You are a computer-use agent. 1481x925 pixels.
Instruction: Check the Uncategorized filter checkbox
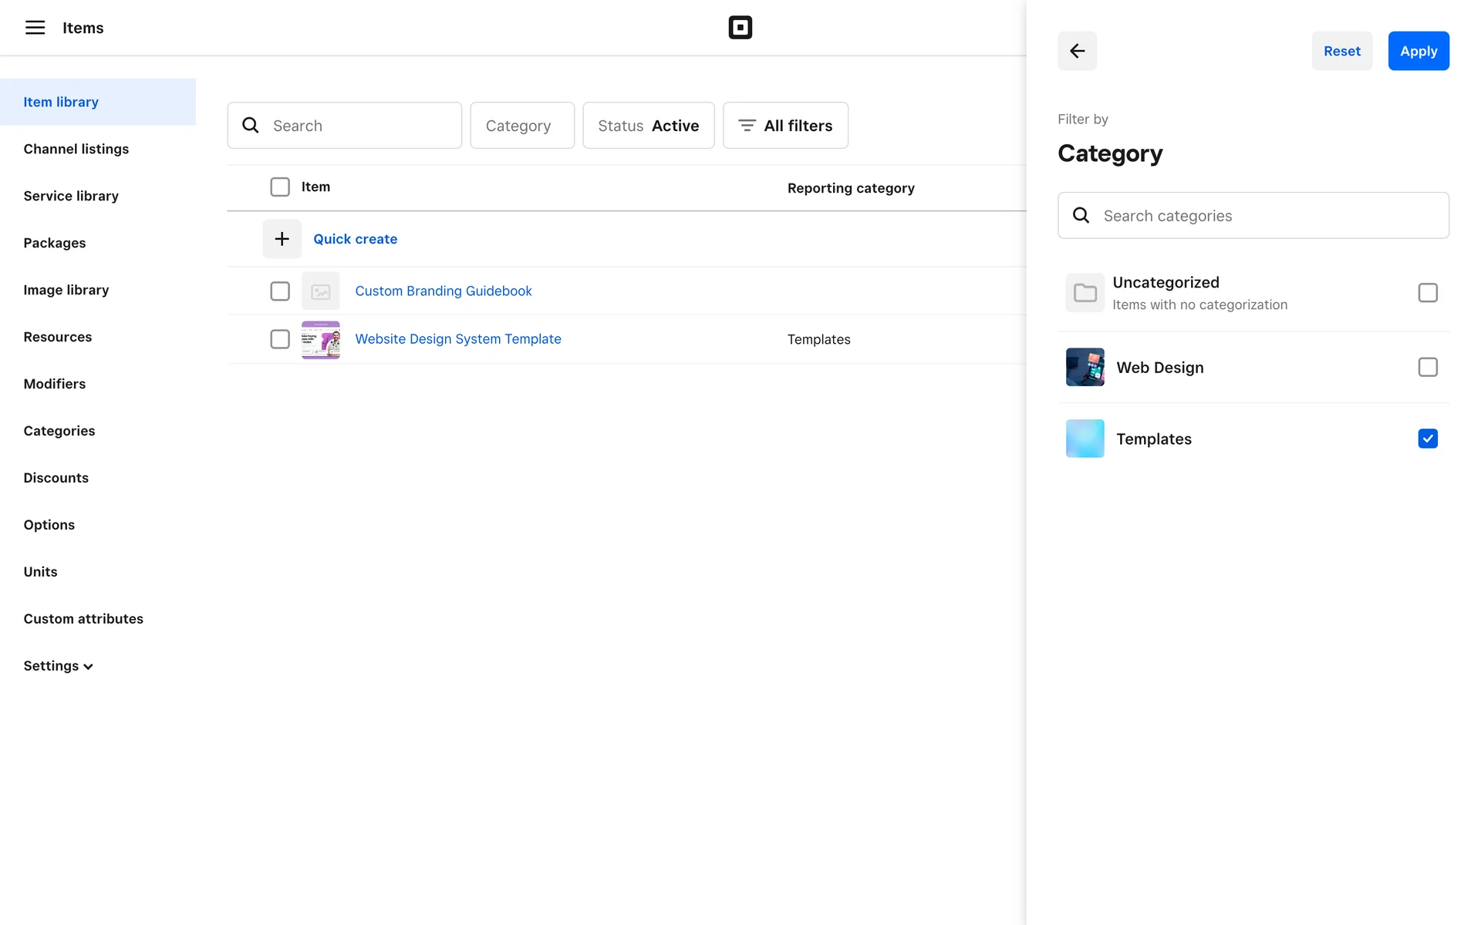(1427, 293)
